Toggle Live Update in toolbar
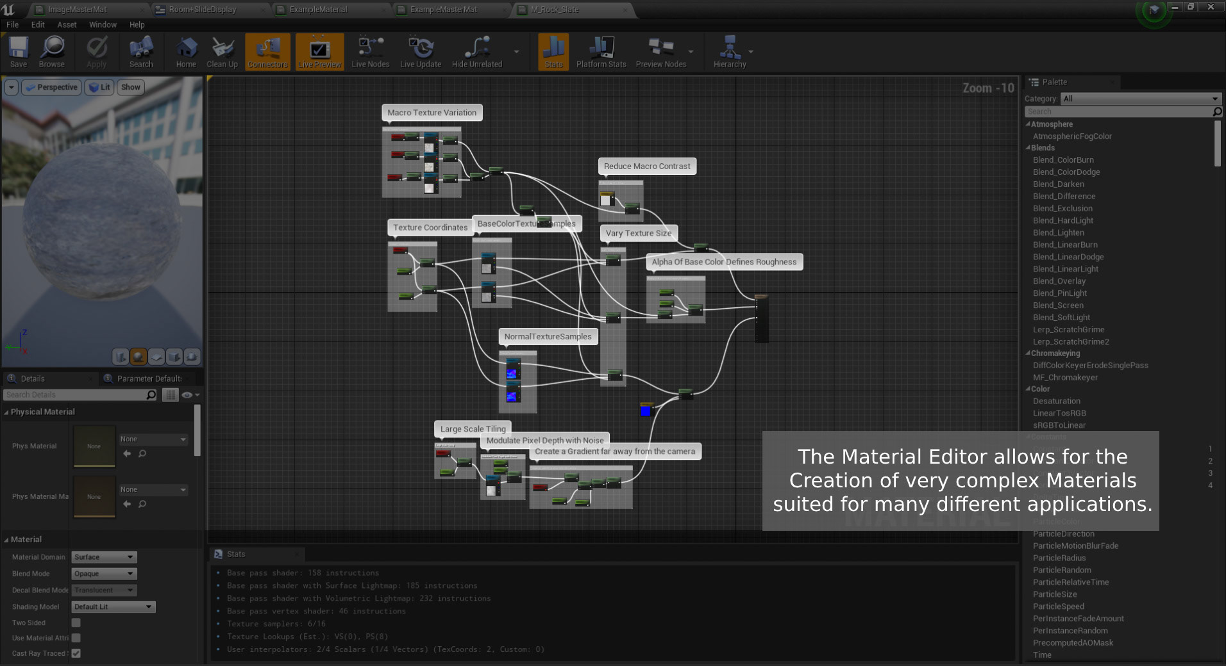Viewport: 1226px width, 666px height. (x=421, y=52)
